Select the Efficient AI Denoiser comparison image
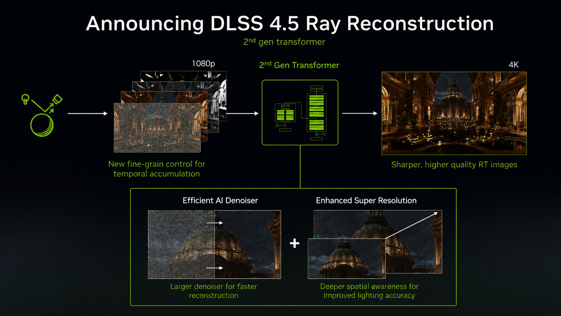Viewport: 561px width, 316px height. pyautogui.click(x=214, y=244)
